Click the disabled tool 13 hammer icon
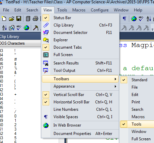This screenshot has width=154, height=143. 124,28
